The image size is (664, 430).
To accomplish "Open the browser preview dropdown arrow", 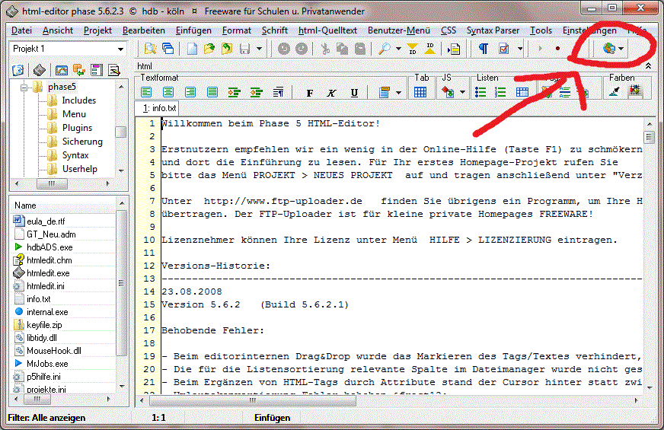I will pos(621,49).
